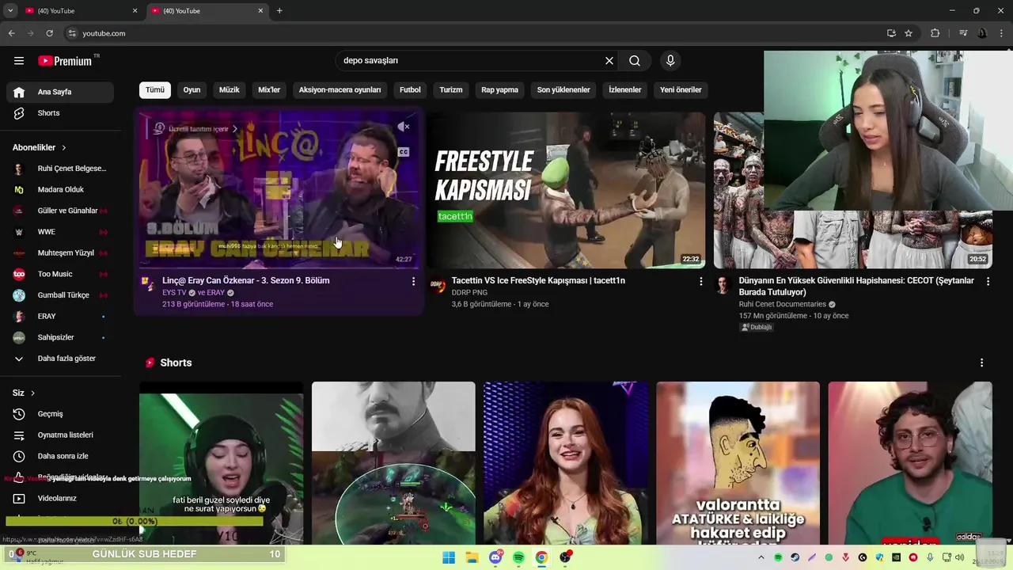
Task: Open Geçmiş history in sidebar
Action: (x=60, y=414)
